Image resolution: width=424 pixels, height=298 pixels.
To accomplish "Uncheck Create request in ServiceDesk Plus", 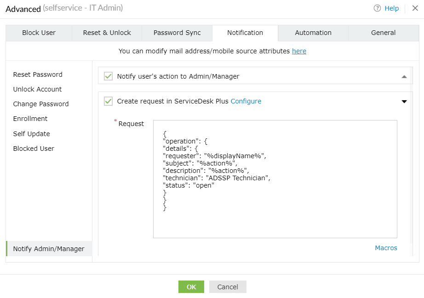I will (x=109, y=101).
